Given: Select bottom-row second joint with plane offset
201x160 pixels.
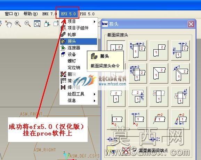Looking at the screenshot, I should pos(138,120).
